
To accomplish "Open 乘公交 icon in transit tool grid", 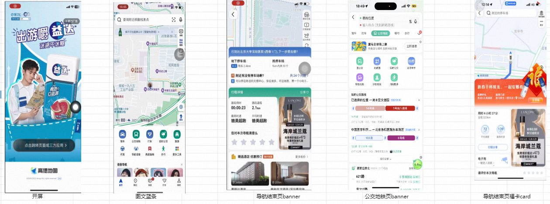I will tap(360, 63).
